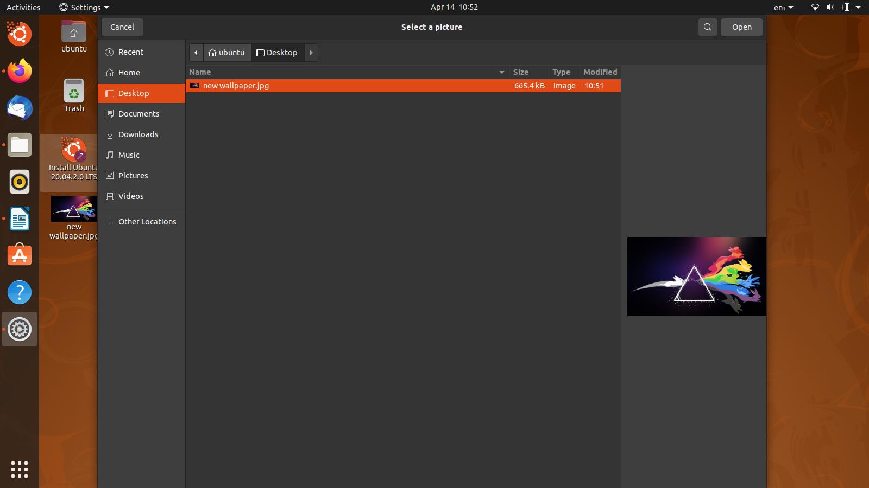Open Downloads in the sidebar
The height and width of the screenshot is (488, 869).
pyautogui.click(x=141, y=134)
